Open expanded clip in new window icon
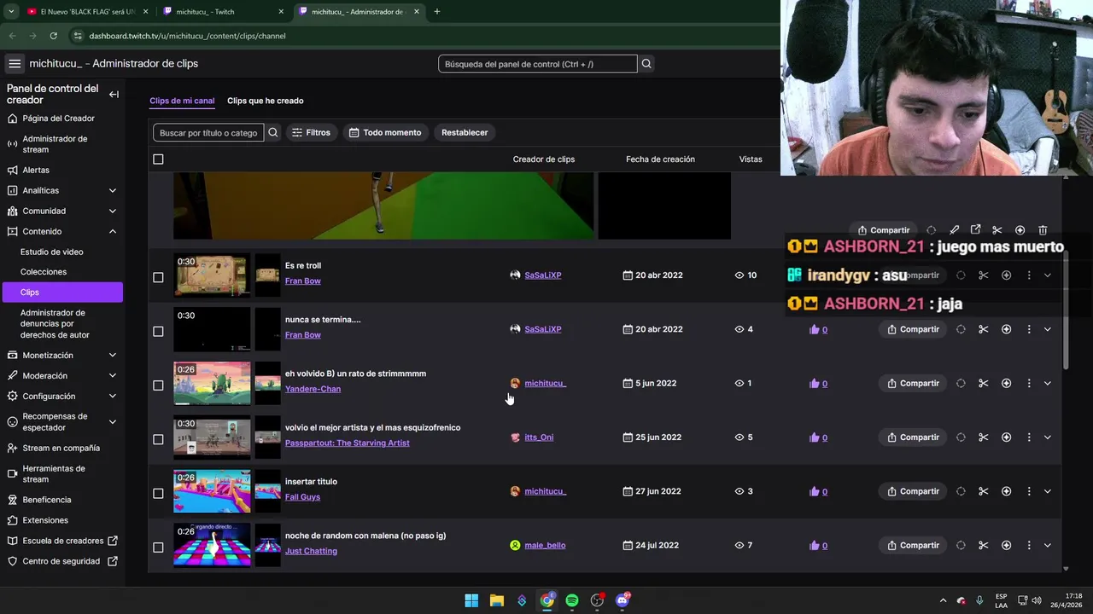Viewport: 1093px width, 614px height. point(975,230)
